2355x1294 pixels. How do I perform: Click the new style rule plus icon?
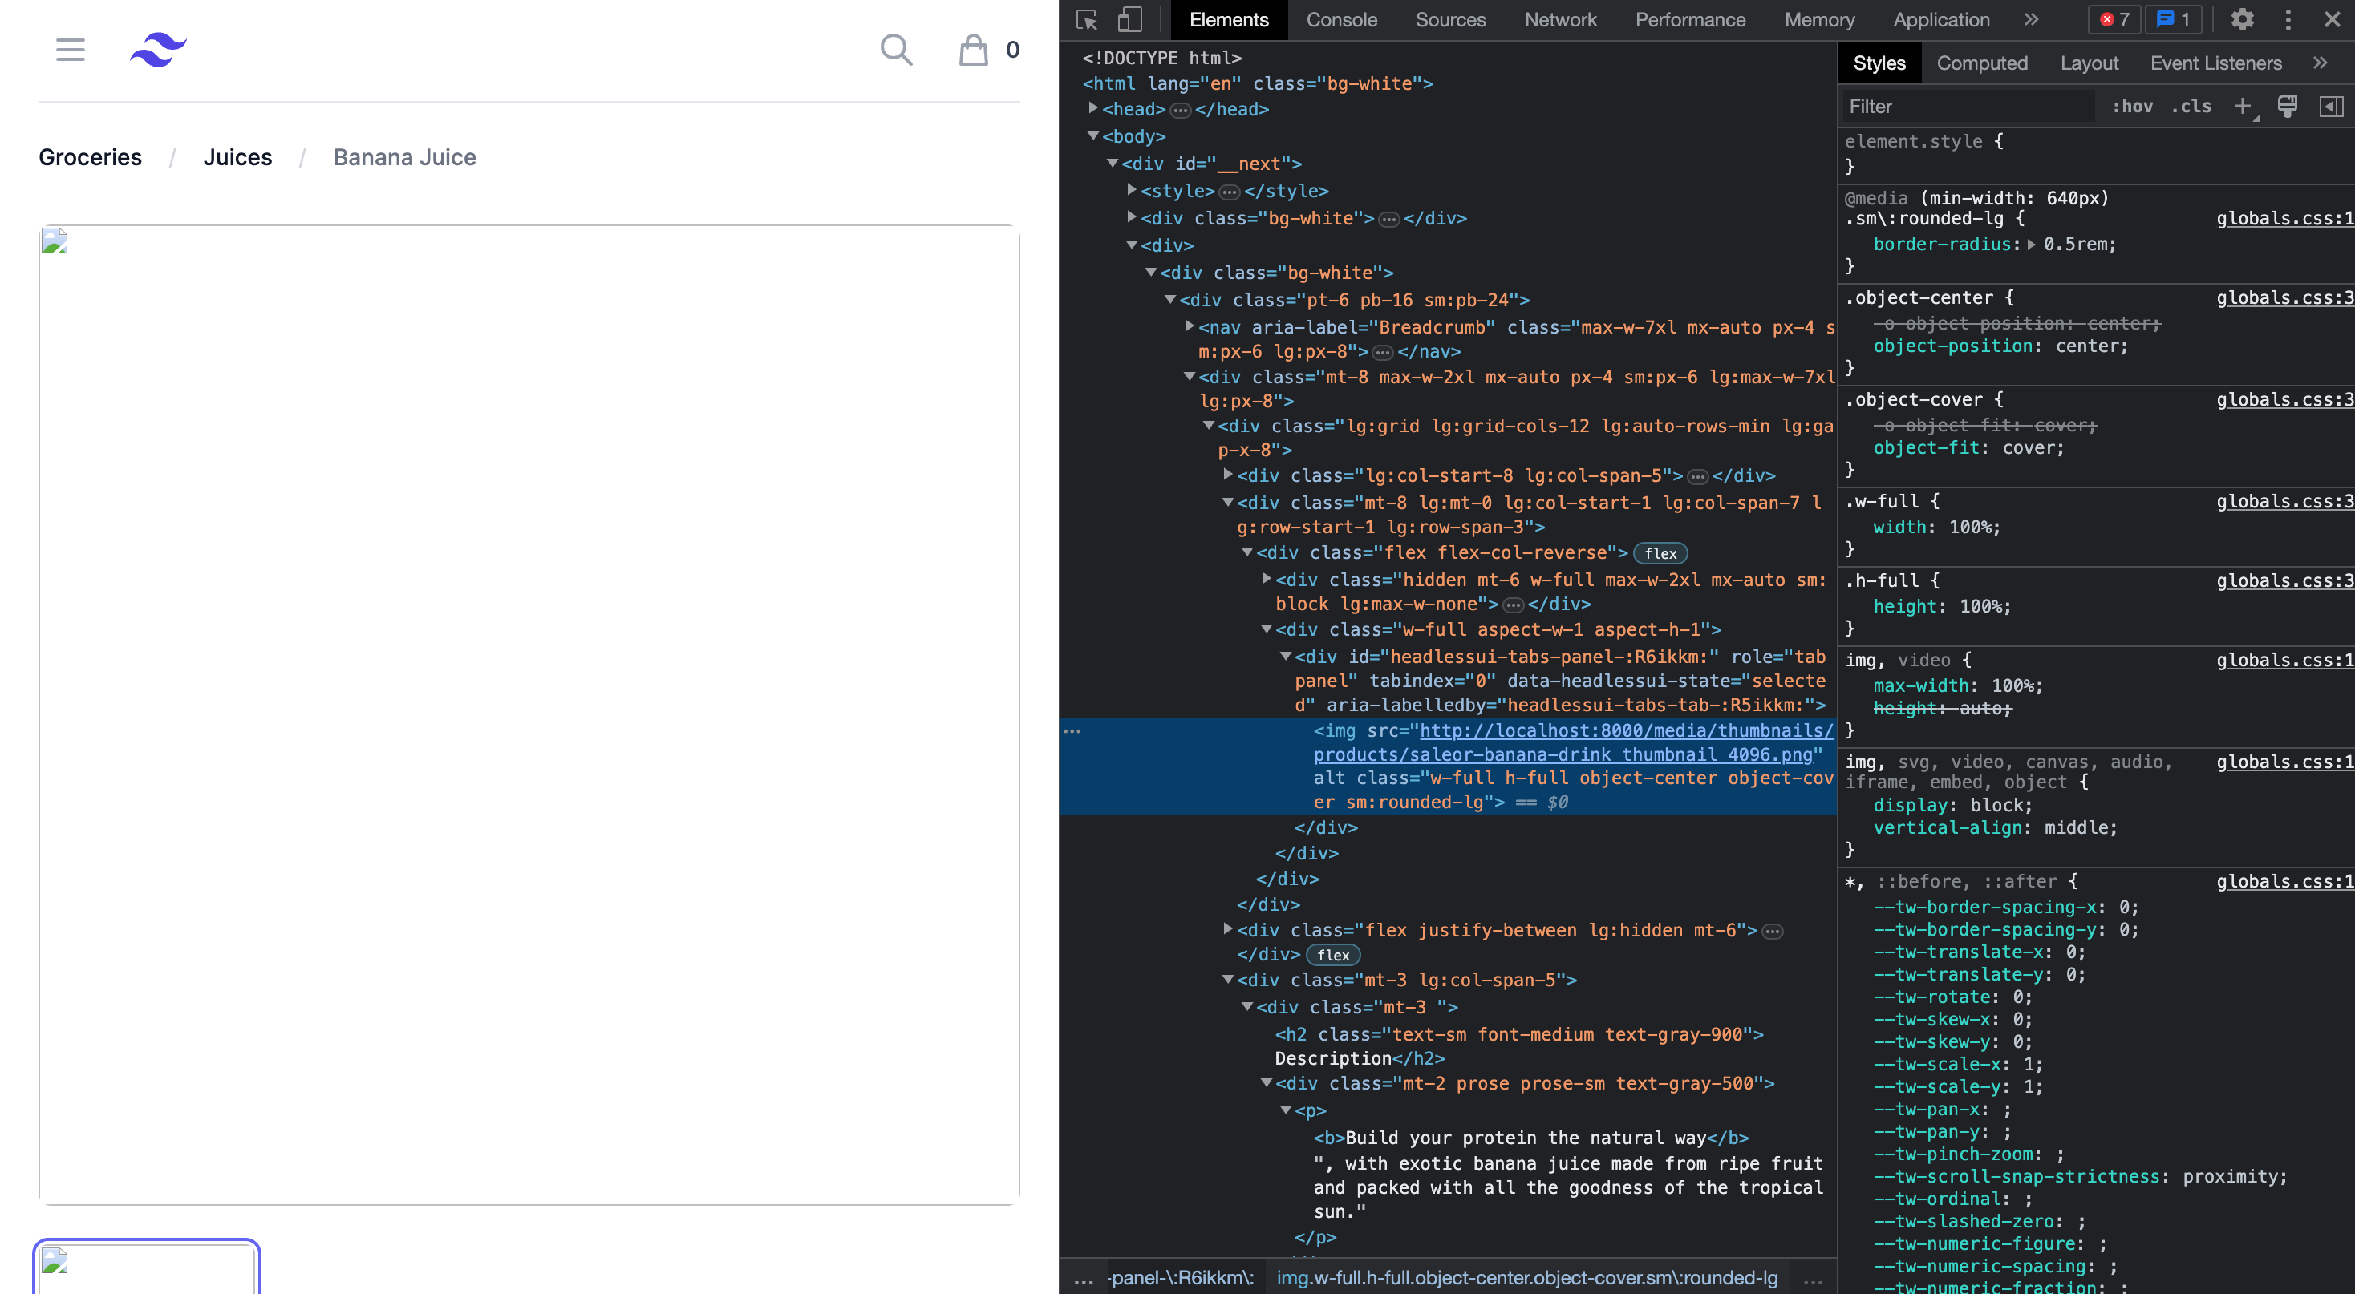(x=2243, y=106)
